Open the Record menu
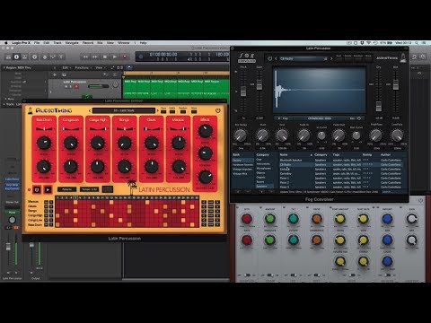The height and width of the screenshot is (323, 431). click(x=88, y=43)
